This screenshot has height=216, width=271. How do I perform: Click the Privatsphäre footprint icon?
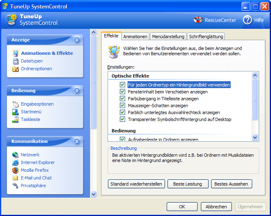click(x=15, y=186)
